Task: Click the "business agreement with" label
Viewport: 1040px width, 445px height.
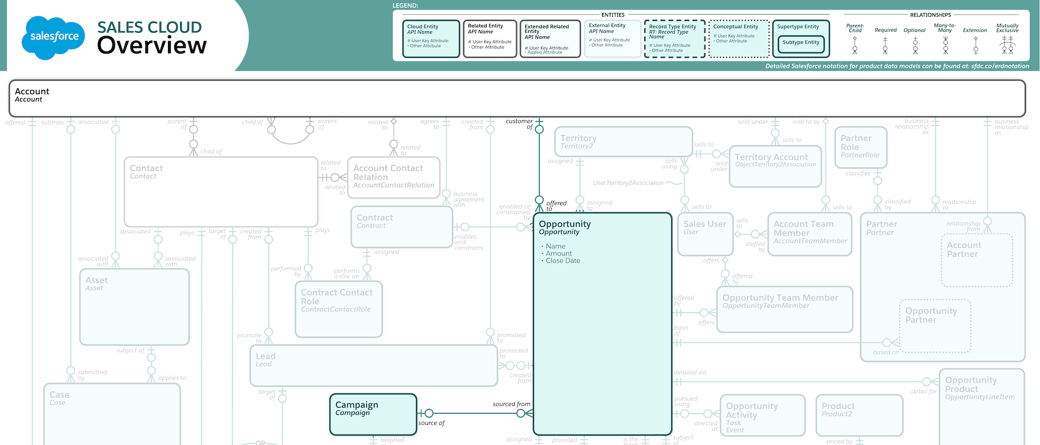Action: pos(469,199)
